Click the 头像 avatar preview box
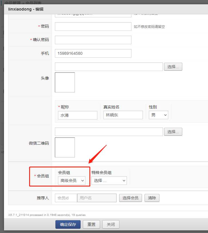Screen dimensions: 208x233 point(65,82)
